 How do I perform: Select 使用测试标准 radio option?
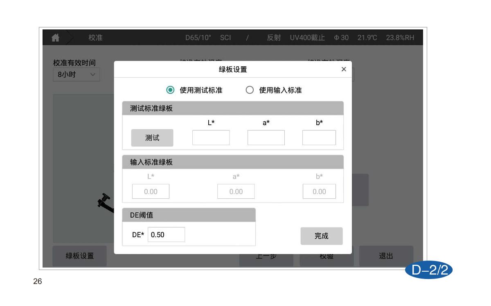[170, 90]
